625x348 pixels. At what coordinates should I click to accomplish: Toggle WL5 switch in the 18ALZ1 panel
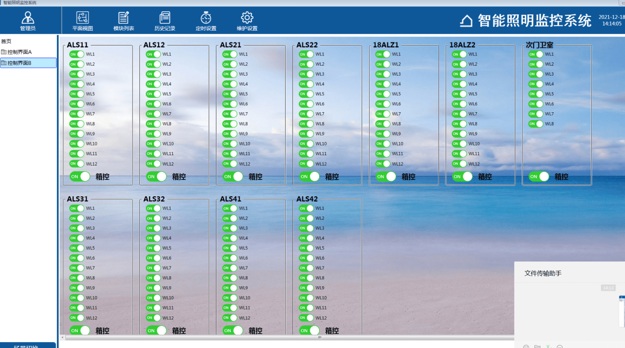tap(382, 94)
